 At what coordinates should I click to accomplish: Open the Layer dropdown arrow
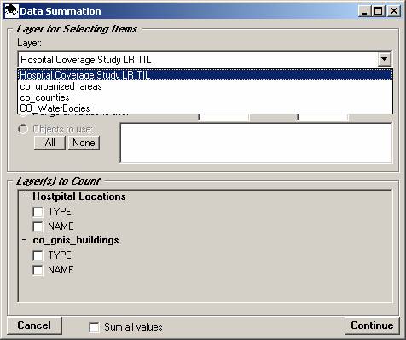click(384, 59)
